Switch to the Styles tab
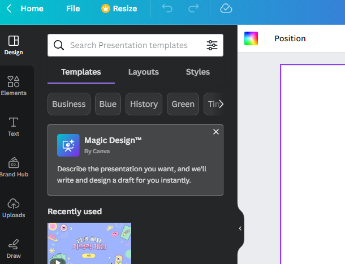 click(x=198, y=72)
